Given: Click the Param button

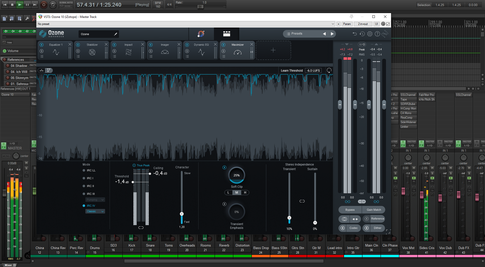Looking at the screenshot, I should [x=347, y=24].
